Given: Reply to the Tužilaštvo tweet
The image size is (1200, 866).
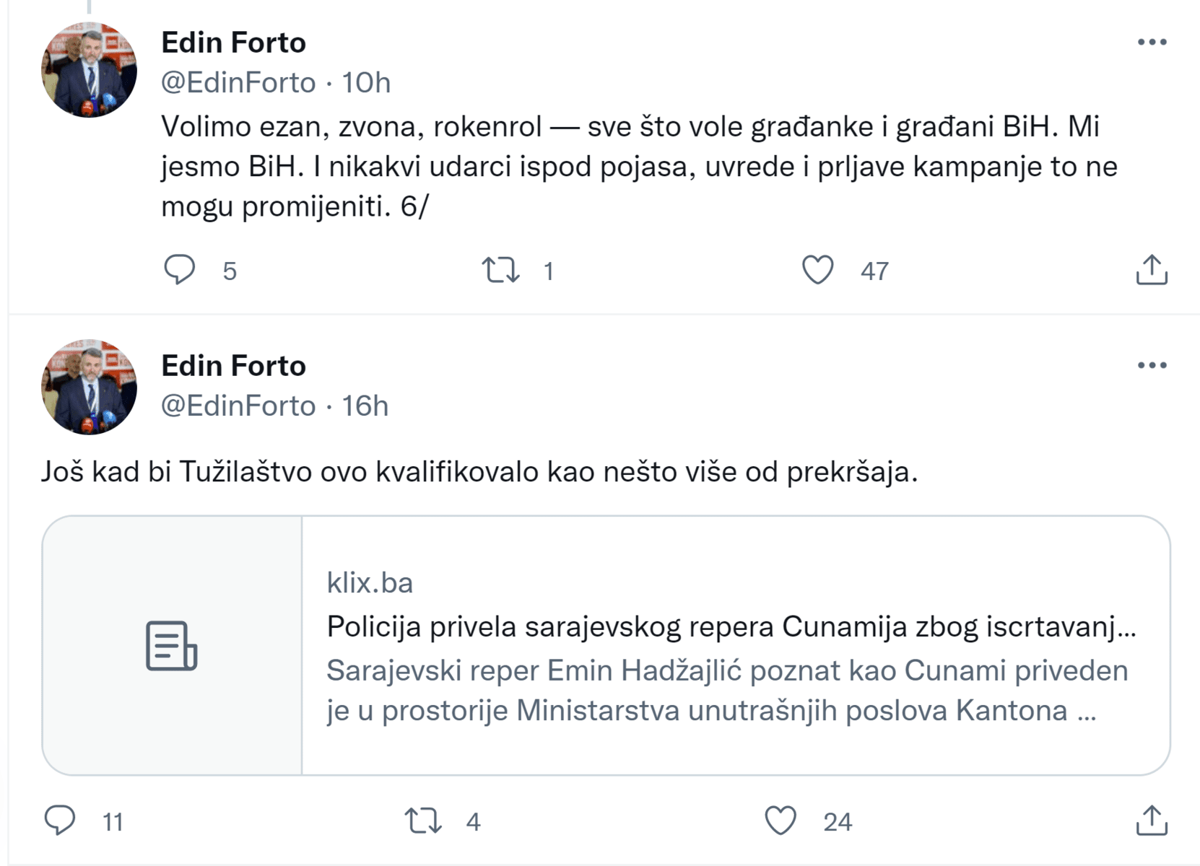Looking at the screenshot, I should (x=60, y=821).
